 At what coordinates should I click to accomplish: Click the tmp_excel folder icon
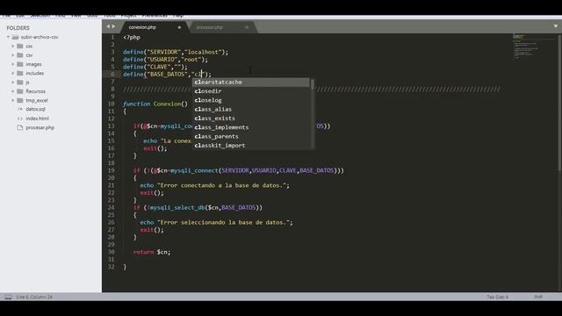tap(20, 100)
